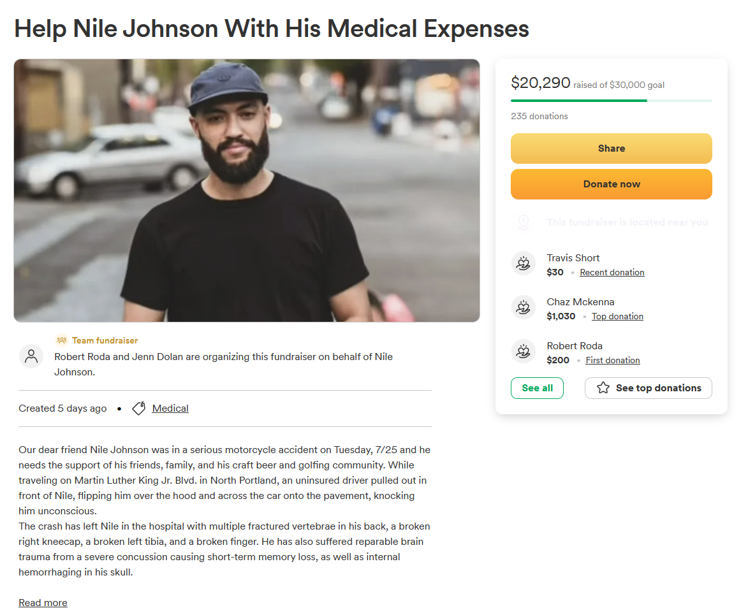Click the star icon on top donations
The image size is (741, 615).
[603, 388]
